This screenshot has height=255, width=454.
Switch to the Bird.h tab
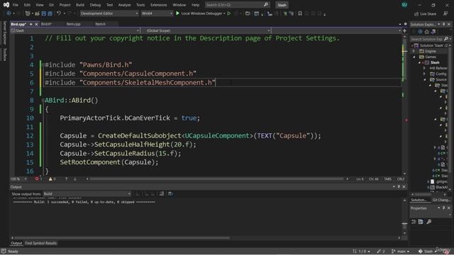coord(46,24)
